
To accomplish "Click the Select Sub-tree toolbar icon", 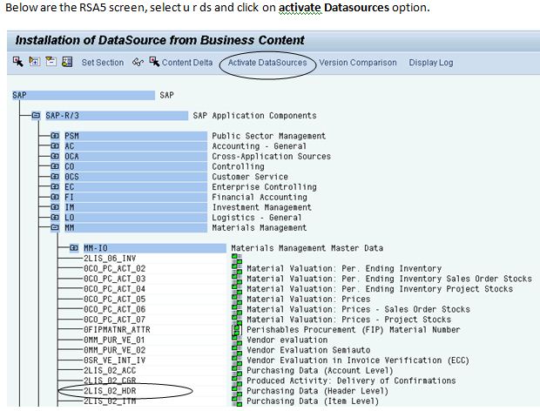I will 18,62.
